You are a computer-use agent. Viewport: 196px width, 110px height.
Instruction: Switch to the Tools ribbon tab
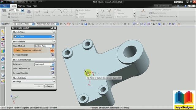tap(35, 6)
